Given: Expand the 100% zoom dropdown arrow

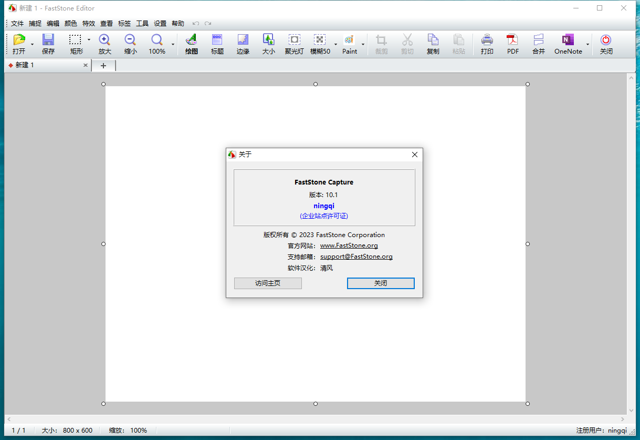Looking at the screenshot, I should point(173,44).
